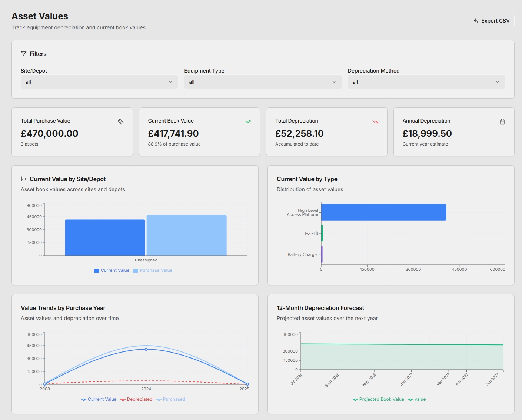522x420 pixels.
Task: Click the 'Nov 2026' forecast axis label
Action: coord(369,380)
